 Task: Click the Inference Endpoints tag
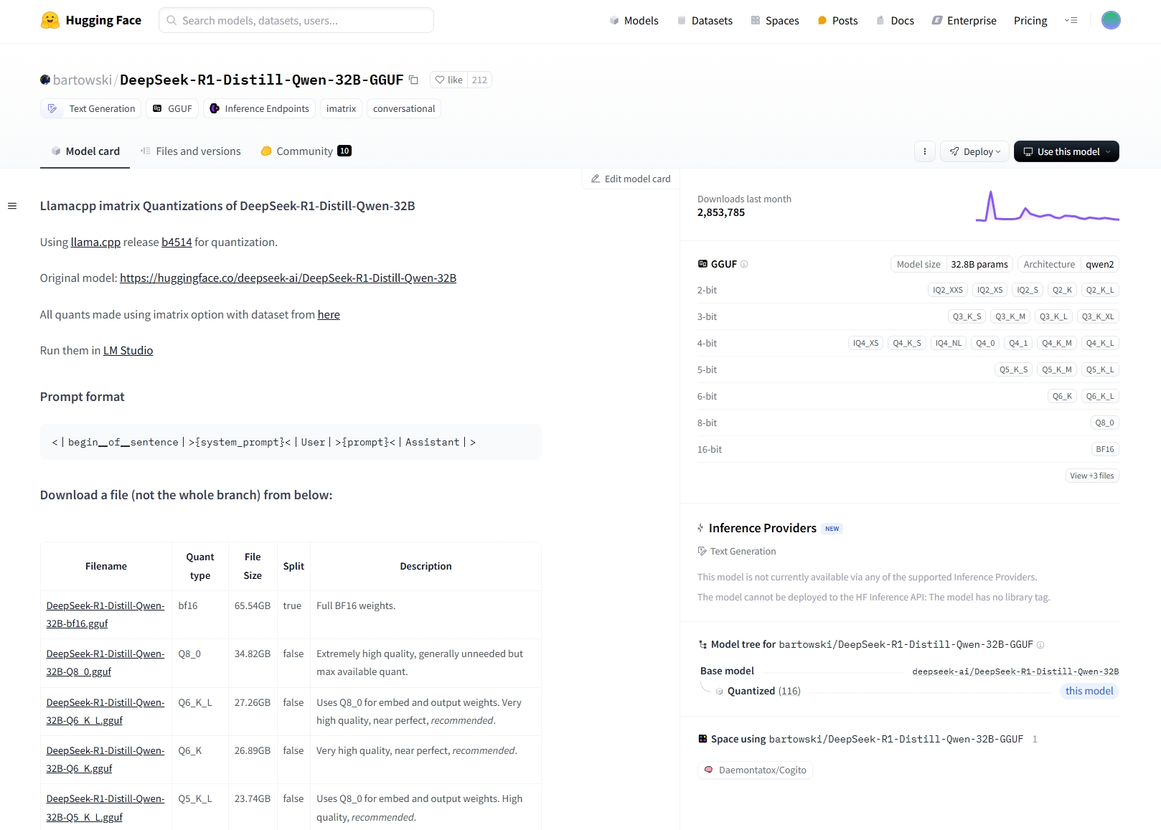pos(259,108)
